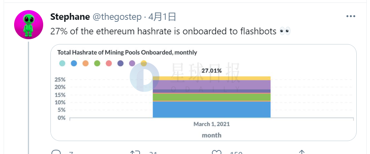The height and width of the screenshot is (154, 370).
Task: Click the reply speech bubble icon
Action: 56,152
